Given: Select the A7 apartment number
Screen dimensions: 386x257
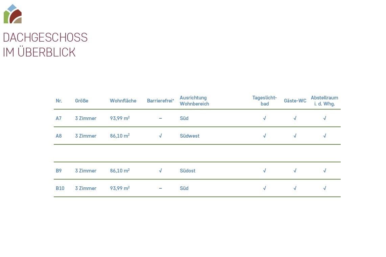Looking at the screenshot, I should (59, 118).
